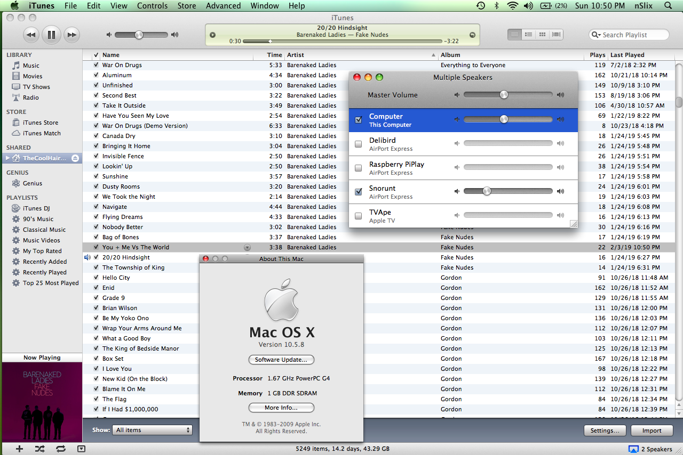This screenshot has width=683, height=455.
Task: Eject TheCoolHair shared library
Action: coord(75,158)
